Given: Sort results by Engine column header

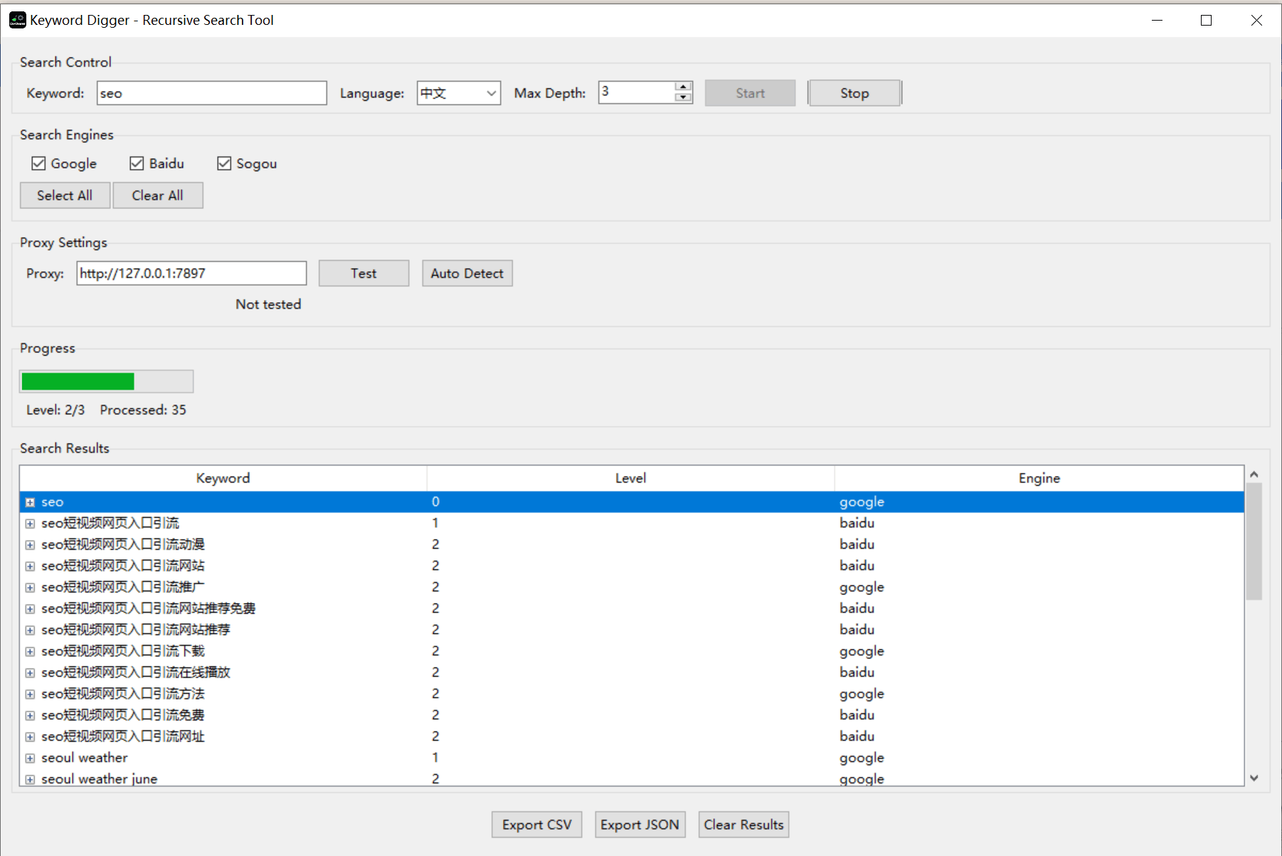Looking at the screenshot, I should [1039, 478].
